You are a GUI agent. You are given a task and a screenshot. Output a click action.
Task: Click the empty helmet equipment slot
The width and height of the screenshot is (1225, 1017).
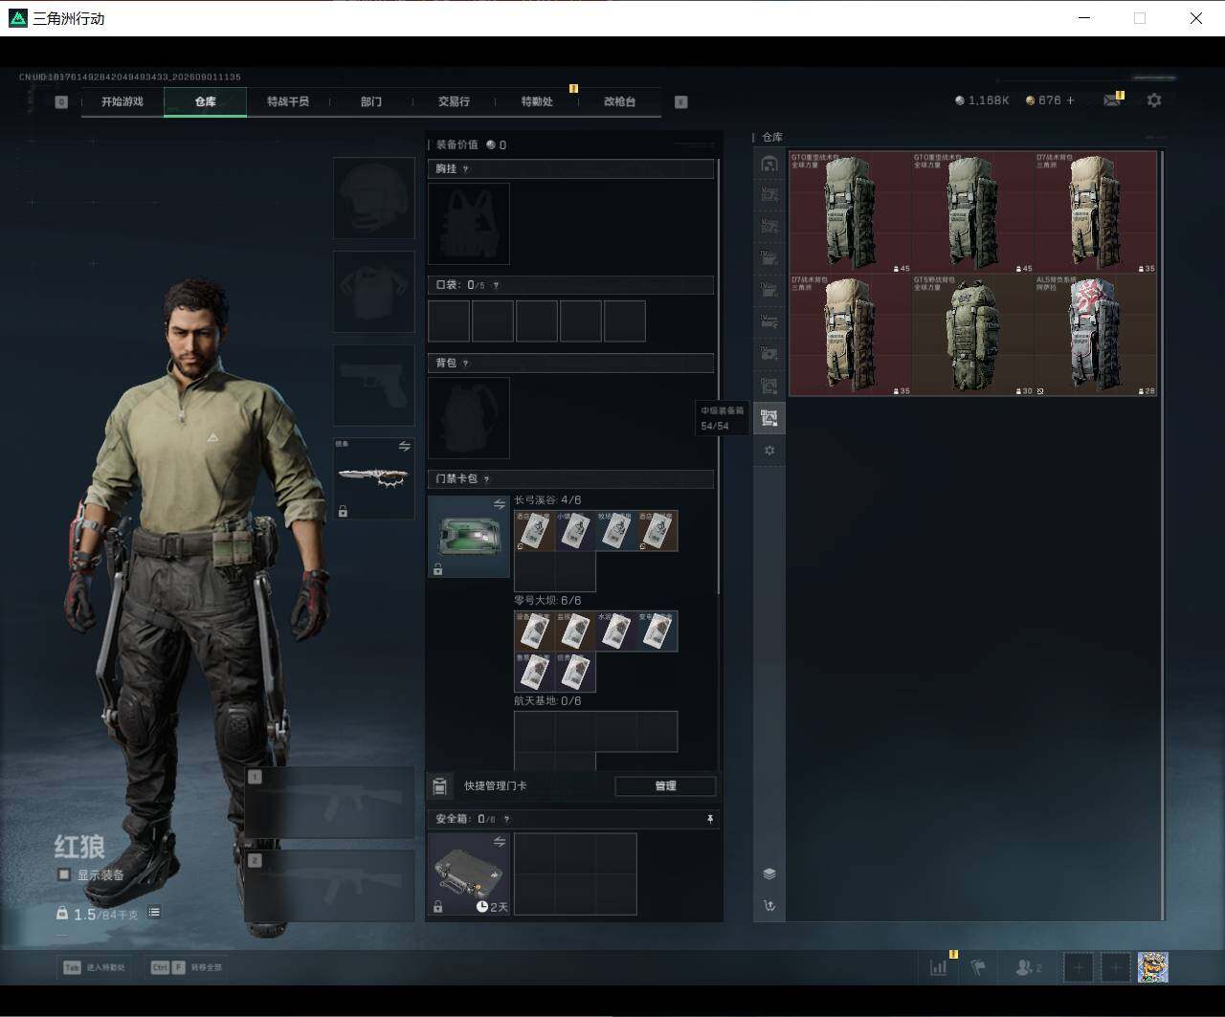click(373, 198)
